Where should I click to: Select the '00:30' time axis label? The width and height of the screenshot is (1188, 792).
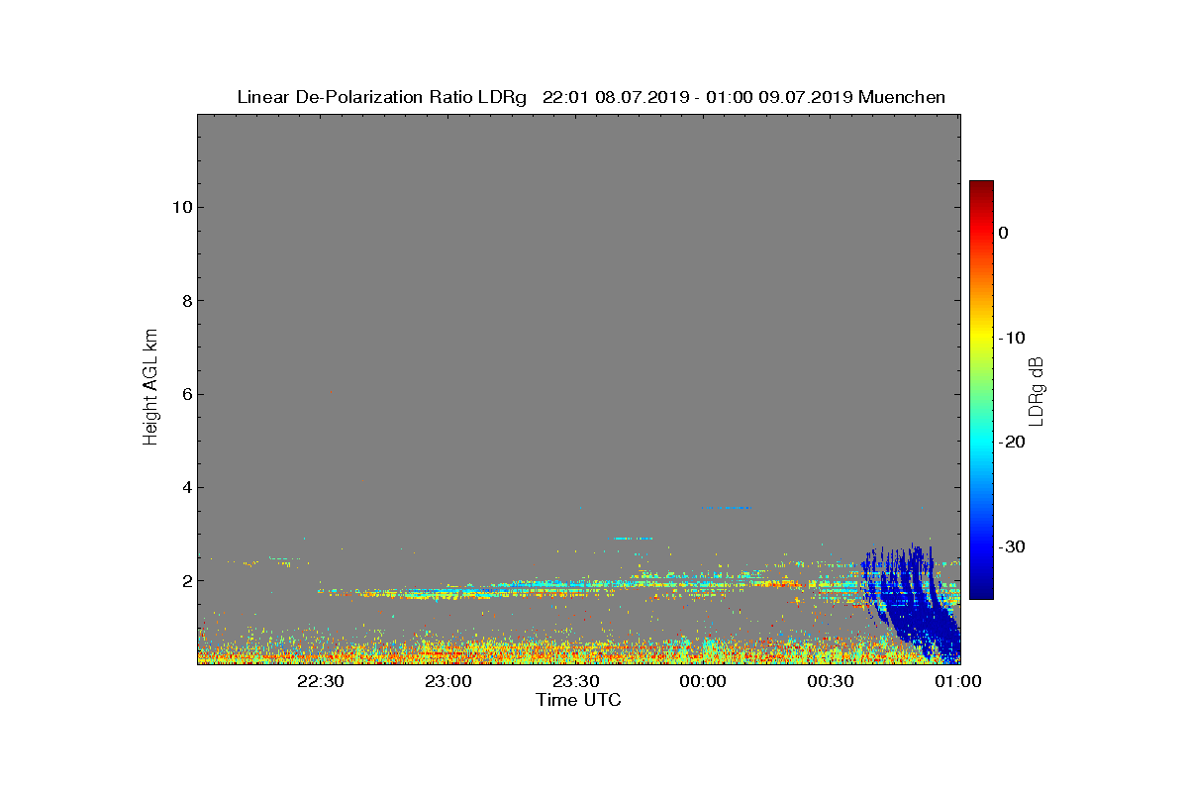tap(831, 682)
